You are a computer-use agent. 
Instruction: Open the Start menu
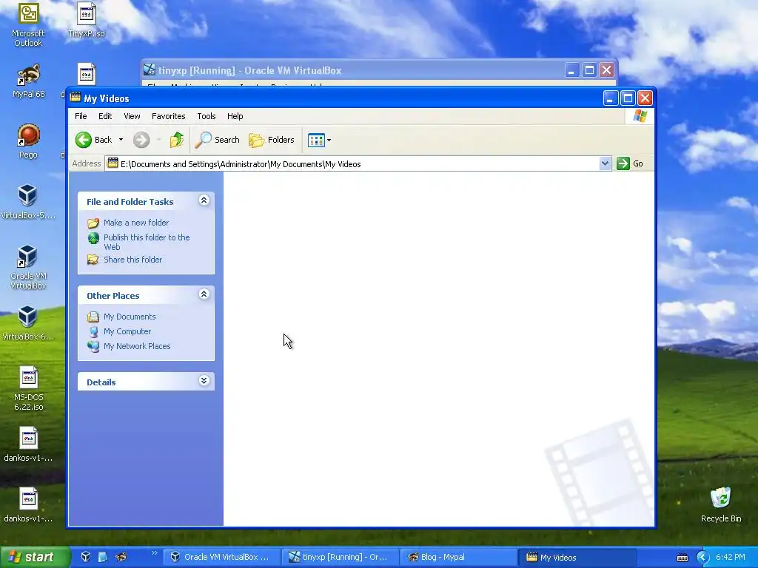tap(34, 557)
